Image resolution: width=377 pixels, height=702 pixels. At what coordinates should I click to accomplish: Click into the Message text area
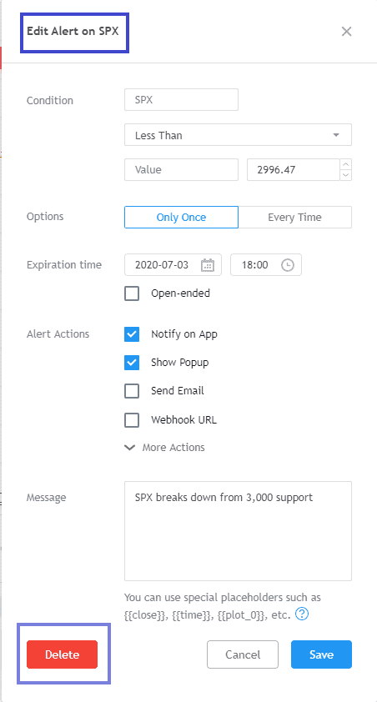point(238,531)
